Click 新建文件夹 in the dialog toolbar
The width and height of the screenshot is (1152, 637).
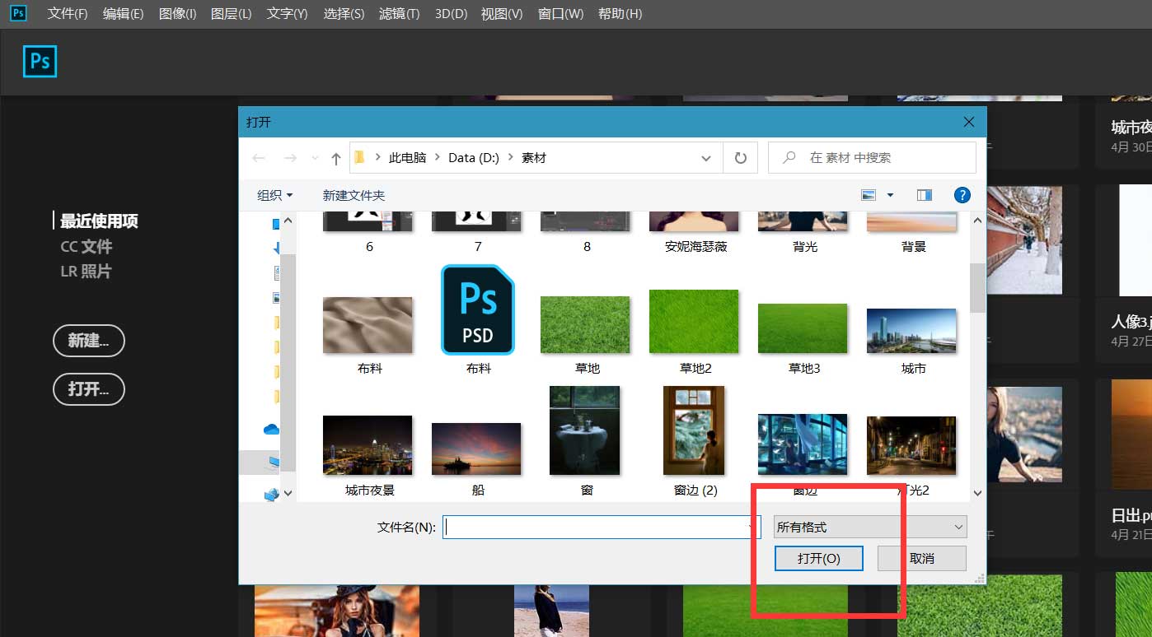[354, 195]
